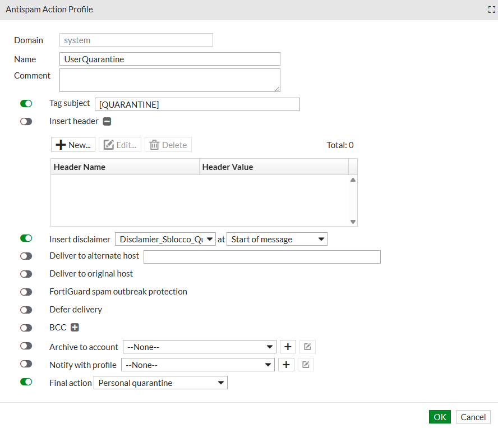Turn on FortiGuard spam outbreak protection

click(26, 292)
